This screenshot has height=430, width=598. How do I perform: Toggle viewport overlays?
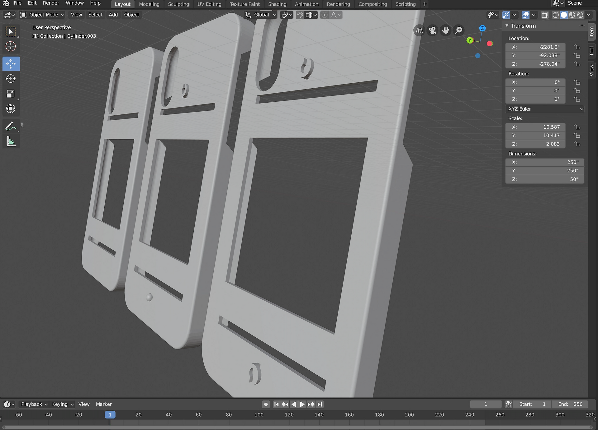tap(525, 15)
